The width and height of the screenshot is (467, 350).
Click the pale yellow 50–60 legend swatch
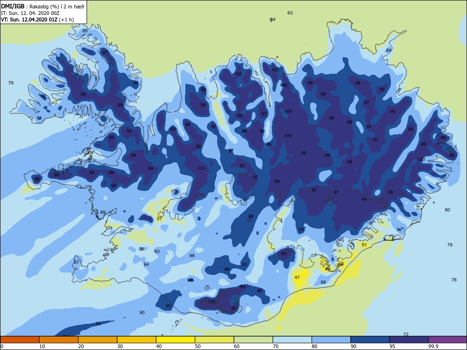(x=214, y=340)
